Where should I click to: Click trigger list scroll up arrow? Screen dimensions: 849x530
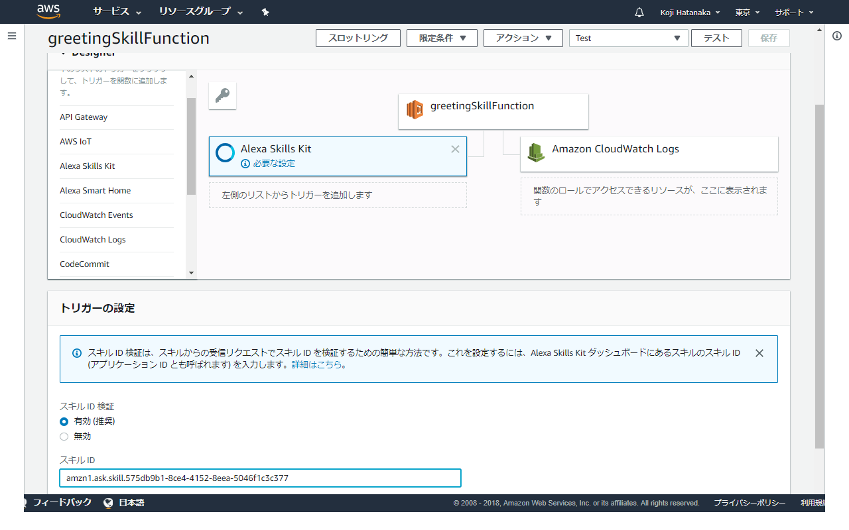coord(191,76)
